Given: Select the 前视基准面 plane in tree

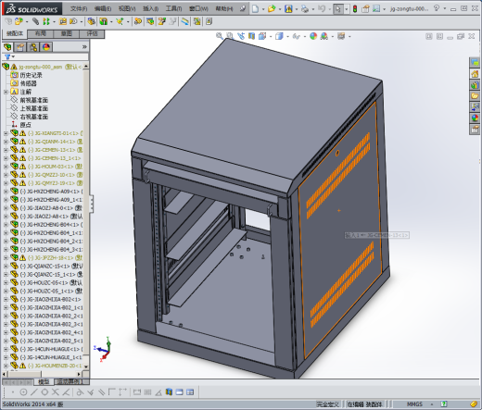Looking at the screenshot, I should pos(34,100).
